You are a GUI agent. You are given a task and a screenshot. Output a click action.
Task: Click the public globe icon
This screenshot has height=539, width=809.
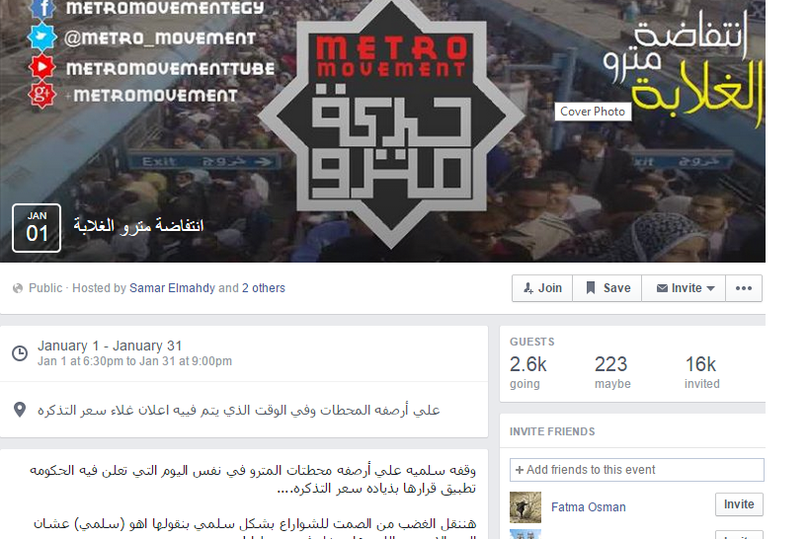pos(18,288)
